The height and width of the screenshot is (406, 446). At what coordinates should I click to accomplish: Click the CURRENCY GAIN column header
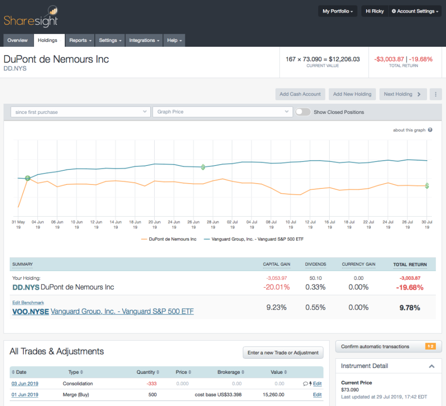(358, 264)
